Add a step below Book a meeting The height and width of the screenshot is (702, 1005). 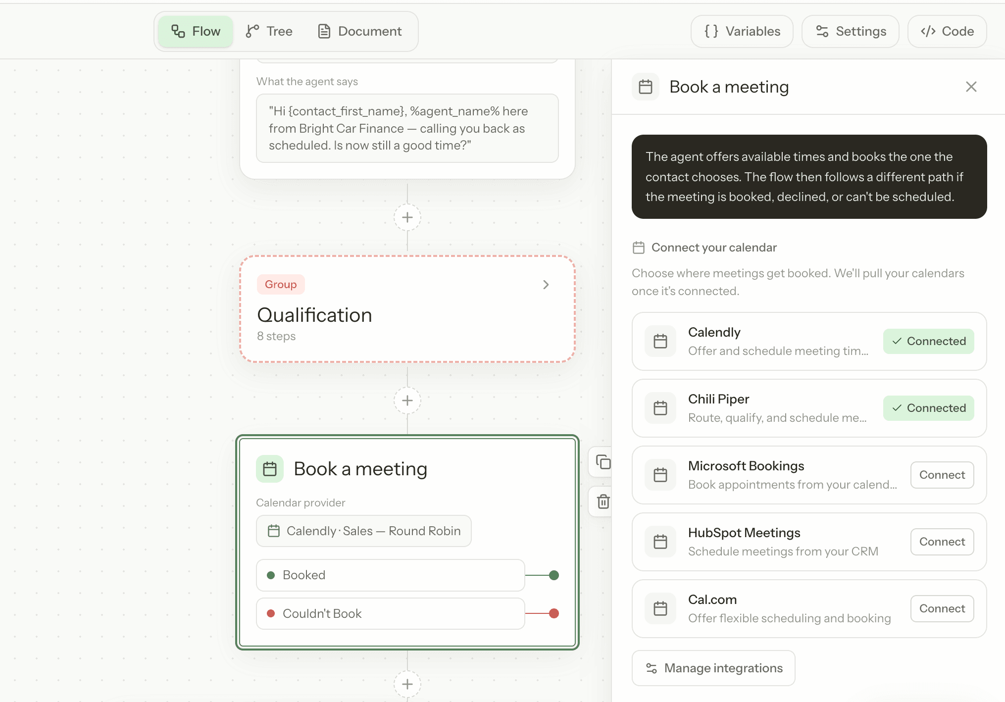point(407,684)
